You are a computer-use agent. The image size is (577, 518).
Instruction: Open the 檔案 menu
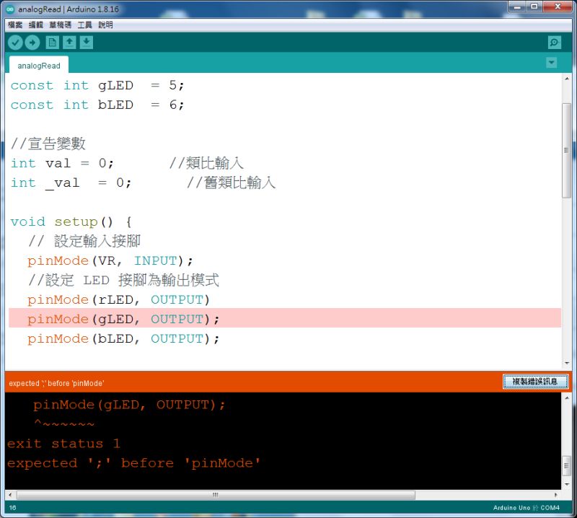[x=14, y=24]
